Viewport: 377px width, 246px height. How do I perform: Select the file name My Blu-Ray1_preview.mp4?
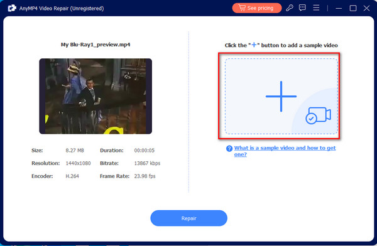[x=96, y=45]
